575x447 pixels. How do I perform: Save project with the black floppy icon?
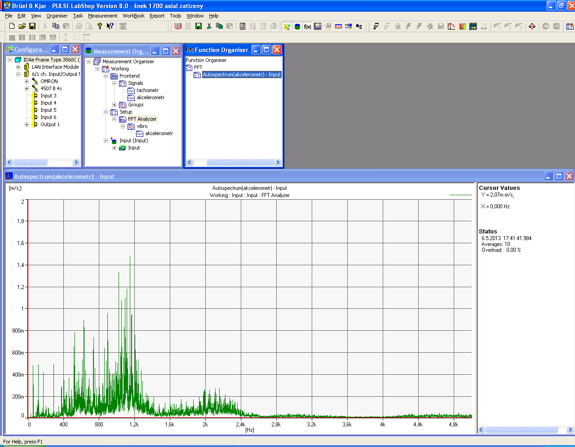point(32,26)
